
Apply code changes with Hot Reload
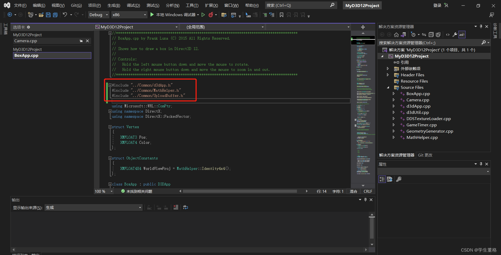coord(211,15)
